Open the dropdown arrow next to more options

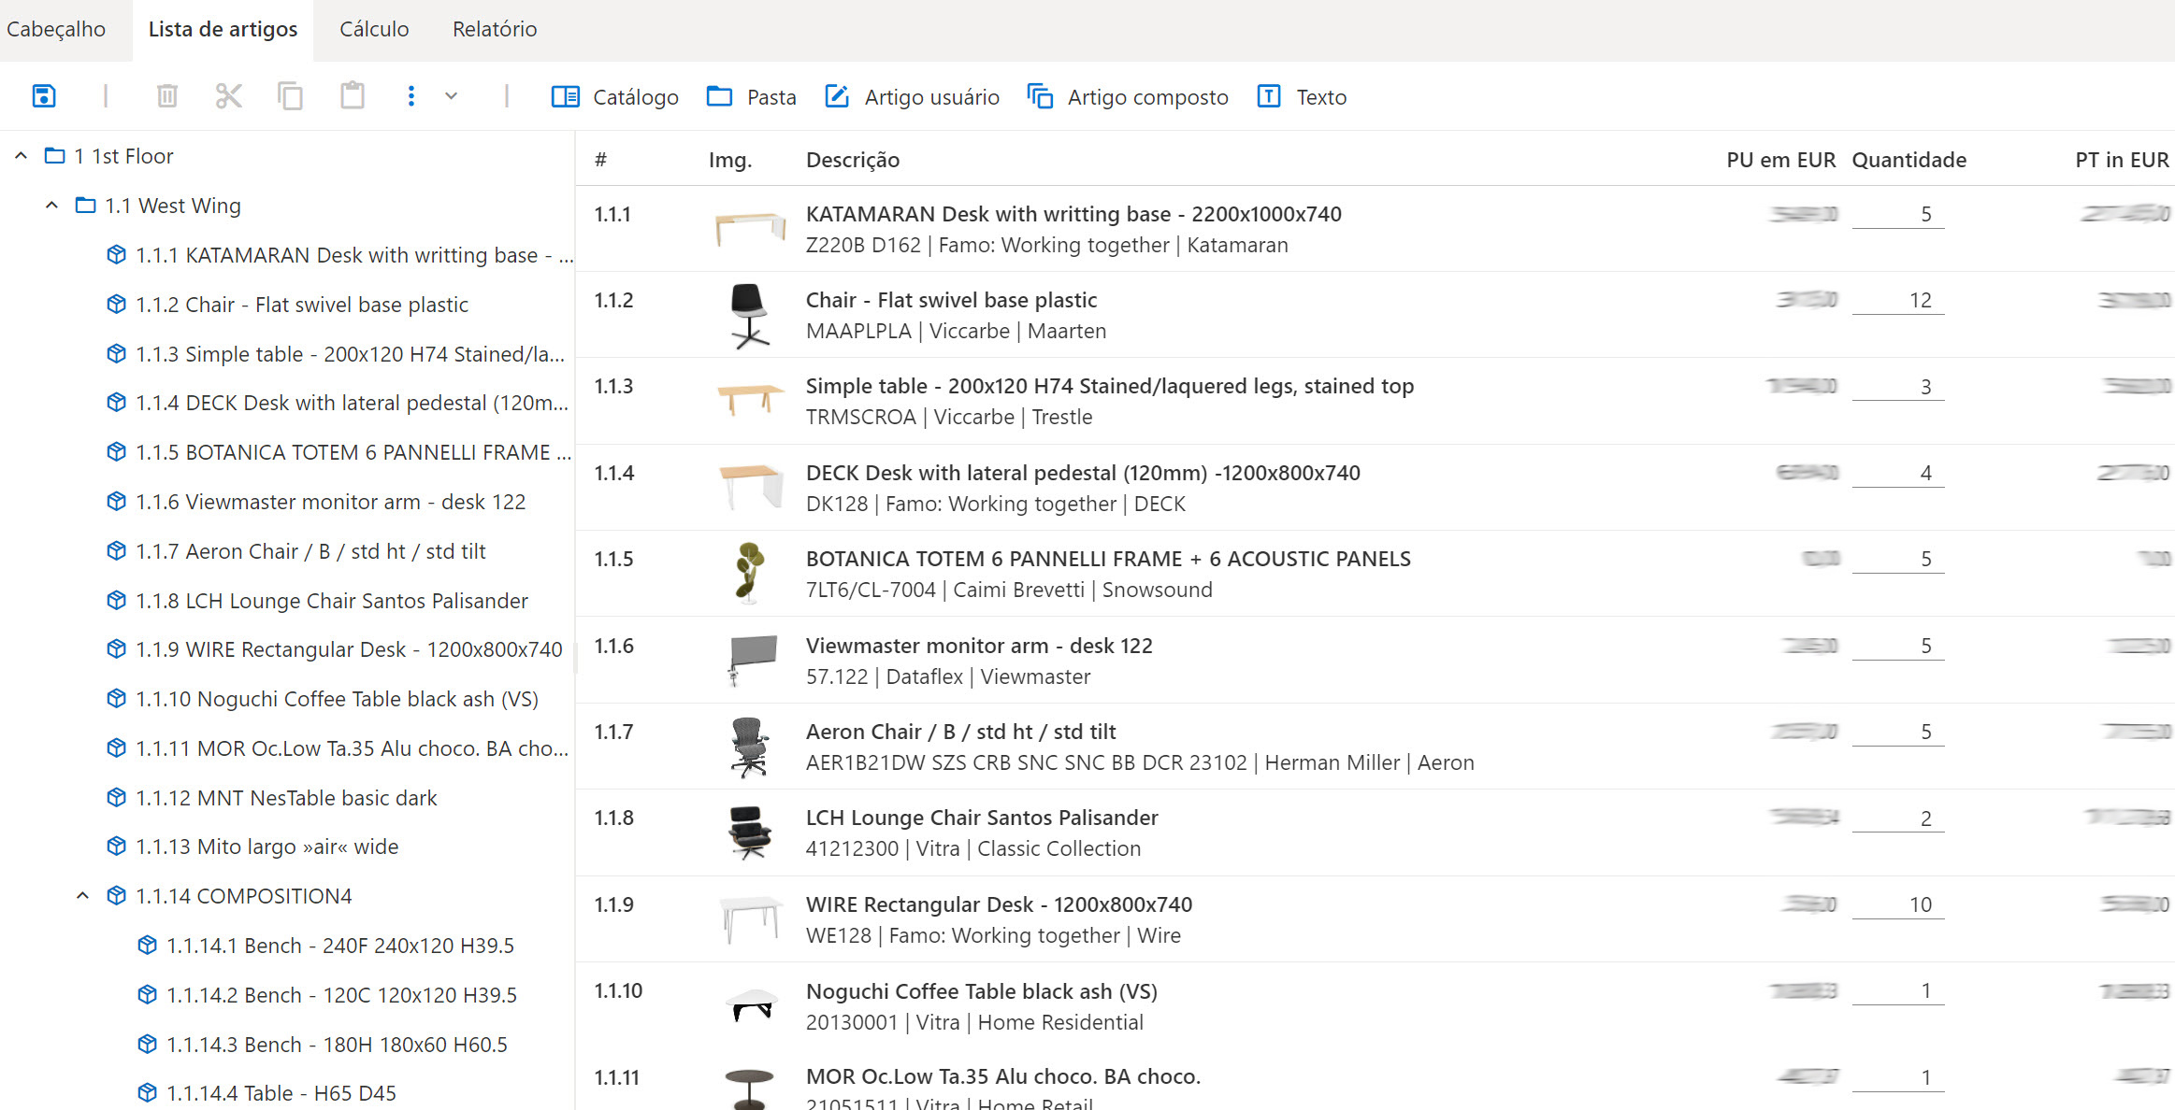coord(451,96)
